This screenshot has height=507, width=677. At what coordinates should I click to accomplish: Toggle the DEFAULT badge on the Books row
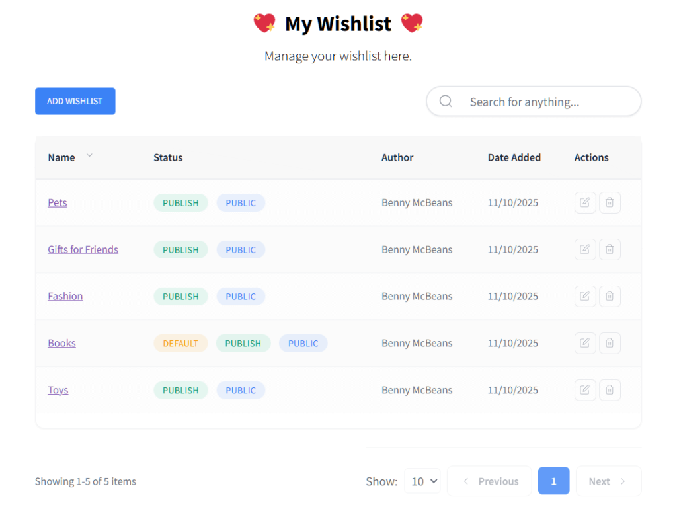(180, 343)
